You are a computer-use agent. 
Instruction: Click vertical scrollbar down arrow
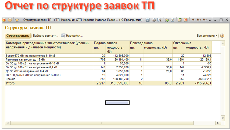point(222,118)
